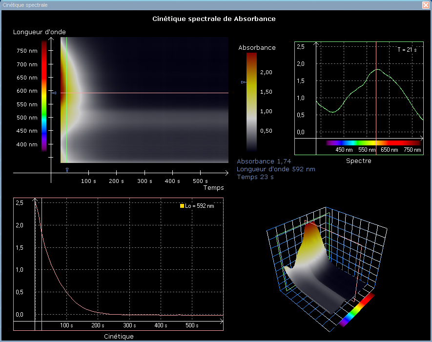Click the Spectre graph curve

click(x=370, y=91)
